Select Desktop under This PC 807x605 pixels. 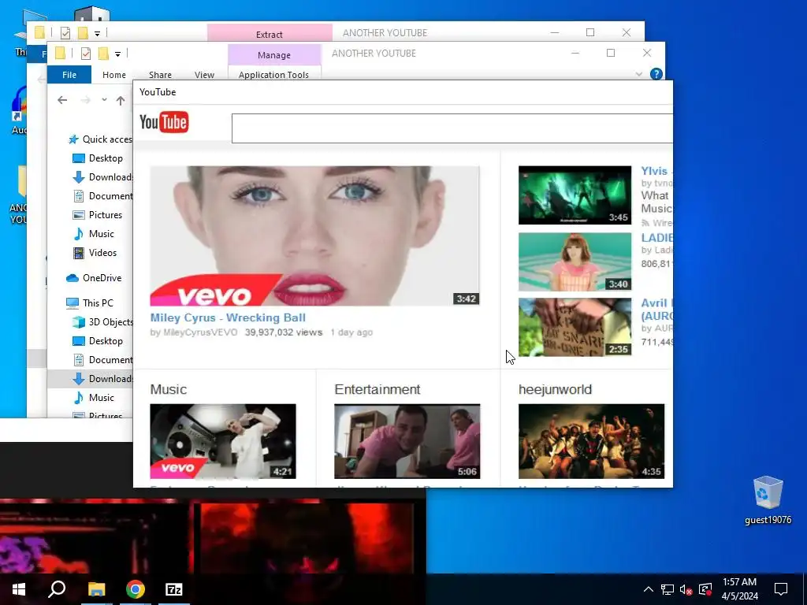coord(98,341)
